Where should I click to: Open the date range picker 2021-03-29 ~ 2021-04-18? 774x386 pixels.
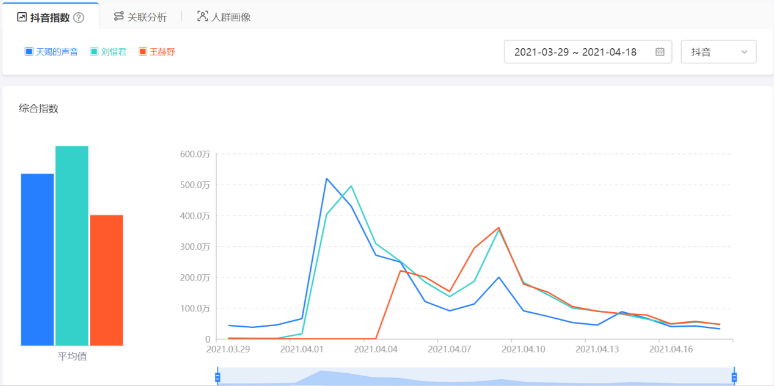(575, 52)
